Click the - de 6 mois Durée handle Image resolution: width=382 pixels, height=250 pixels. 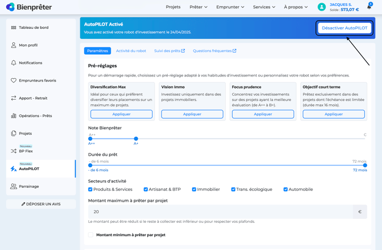click(90, 165)
